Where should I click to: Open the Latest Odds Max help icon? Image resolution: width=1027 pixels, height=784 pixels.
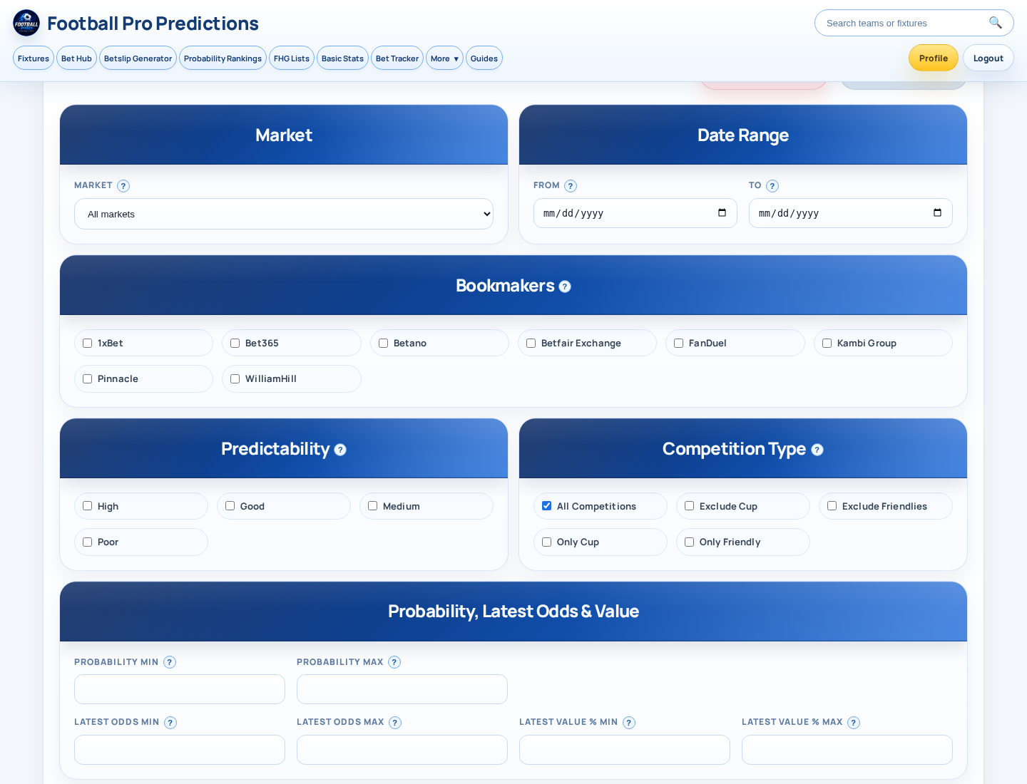(395, 723)
